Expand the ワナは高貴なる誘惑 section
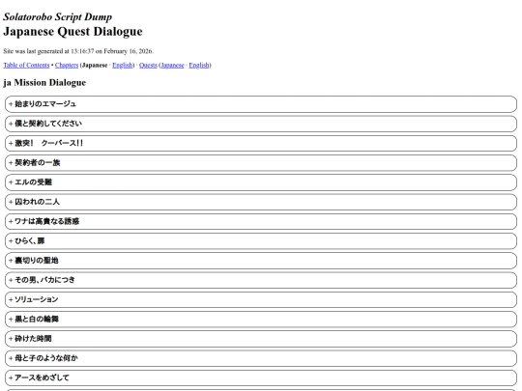 pos(261,221)
